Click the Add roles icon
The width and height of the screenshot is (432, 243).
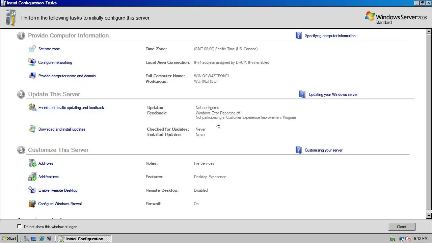[x=32, y=163]
